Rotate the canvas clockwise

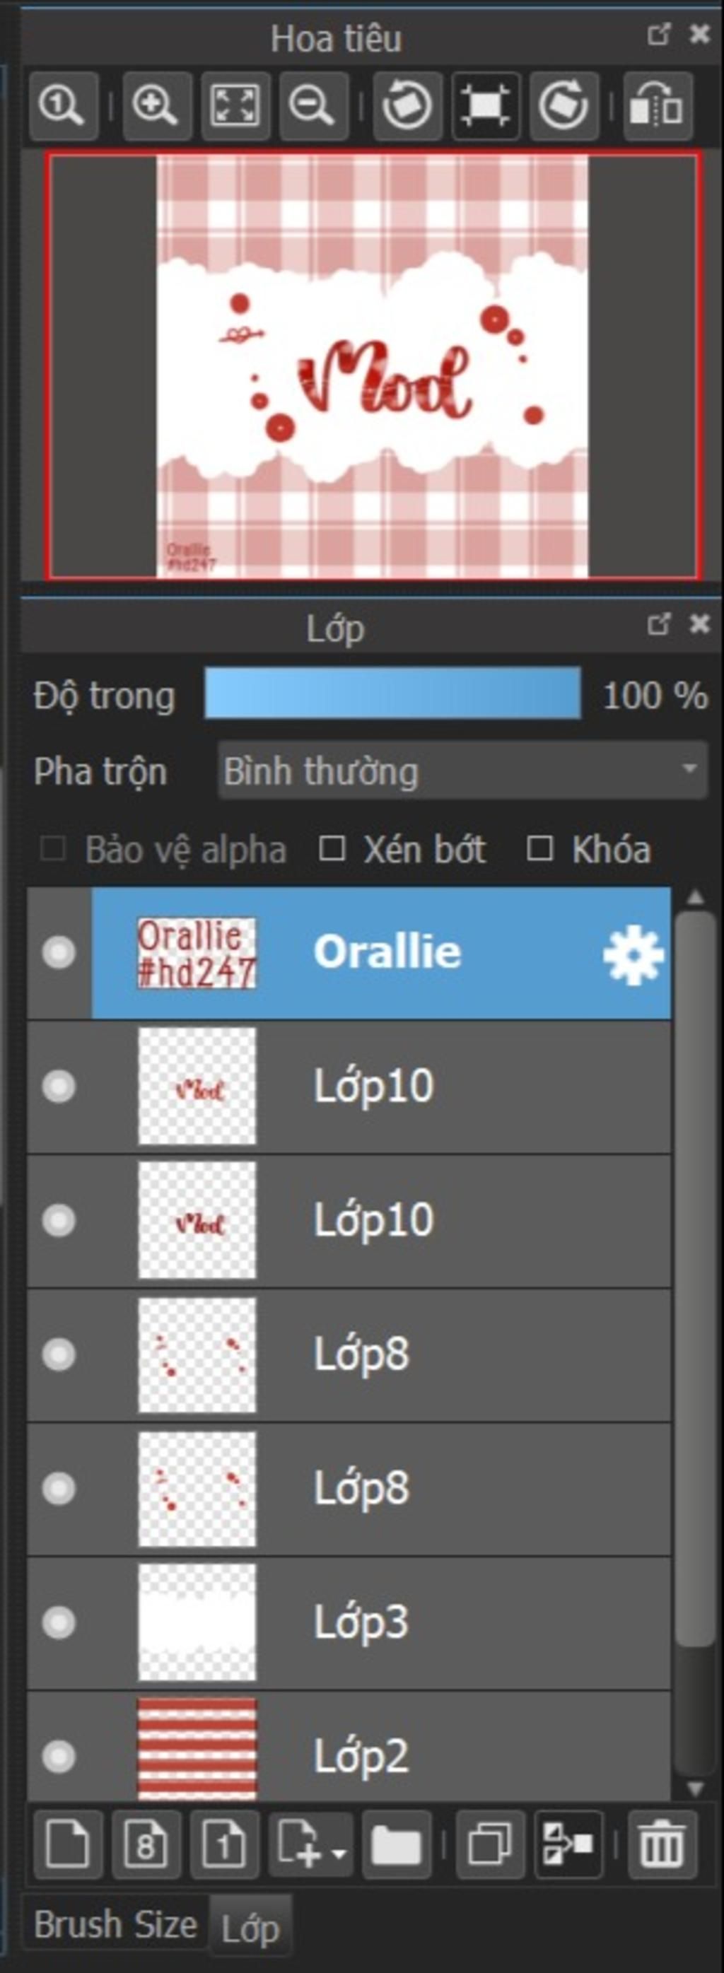[563, 107]
